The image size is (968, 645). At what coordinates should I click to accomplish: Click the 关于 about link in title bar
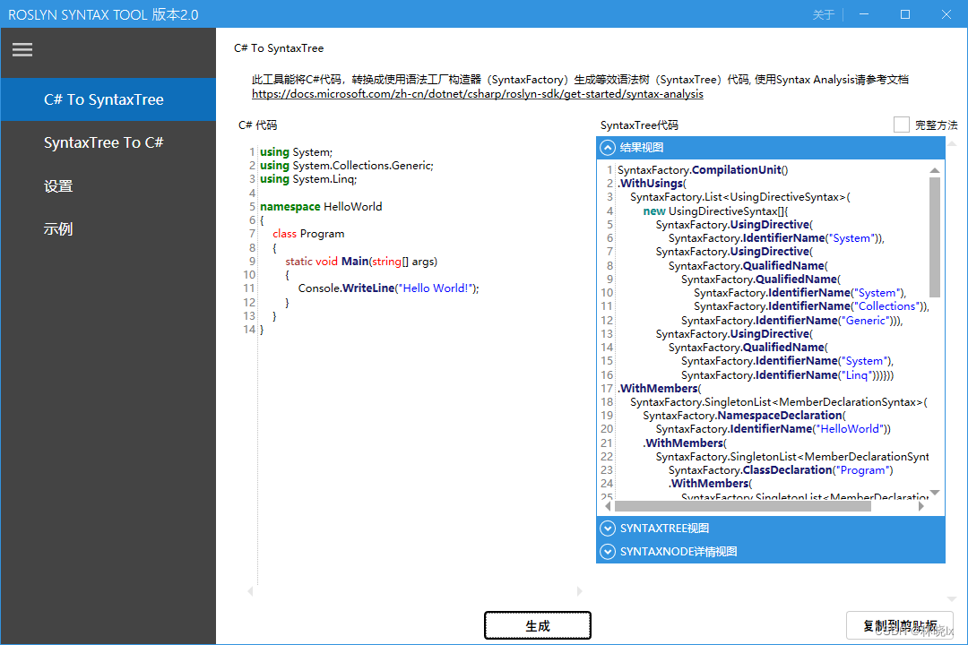click(x=823, y=15)
